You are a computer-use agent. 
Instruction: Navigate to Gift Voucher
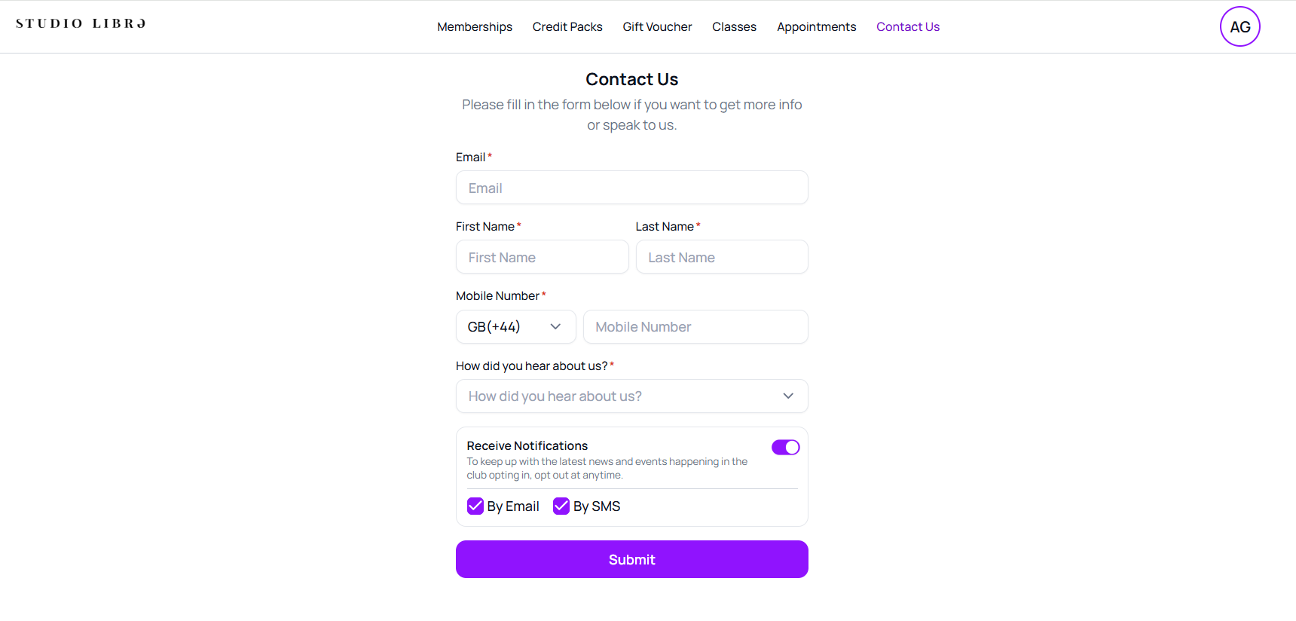coord(657,27)
